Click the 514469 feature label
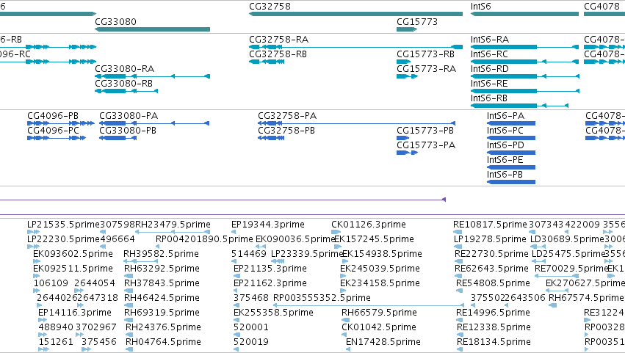625x353 pixels. (x=249, y=254)
